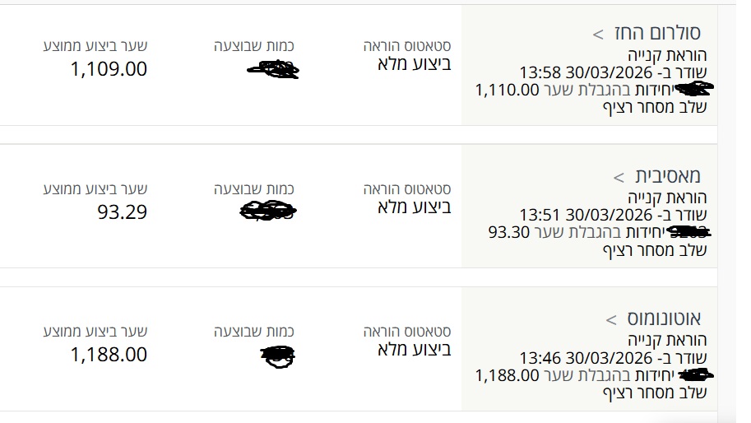Select ביצוע מלא status in סולרום row

coord(414,63)
